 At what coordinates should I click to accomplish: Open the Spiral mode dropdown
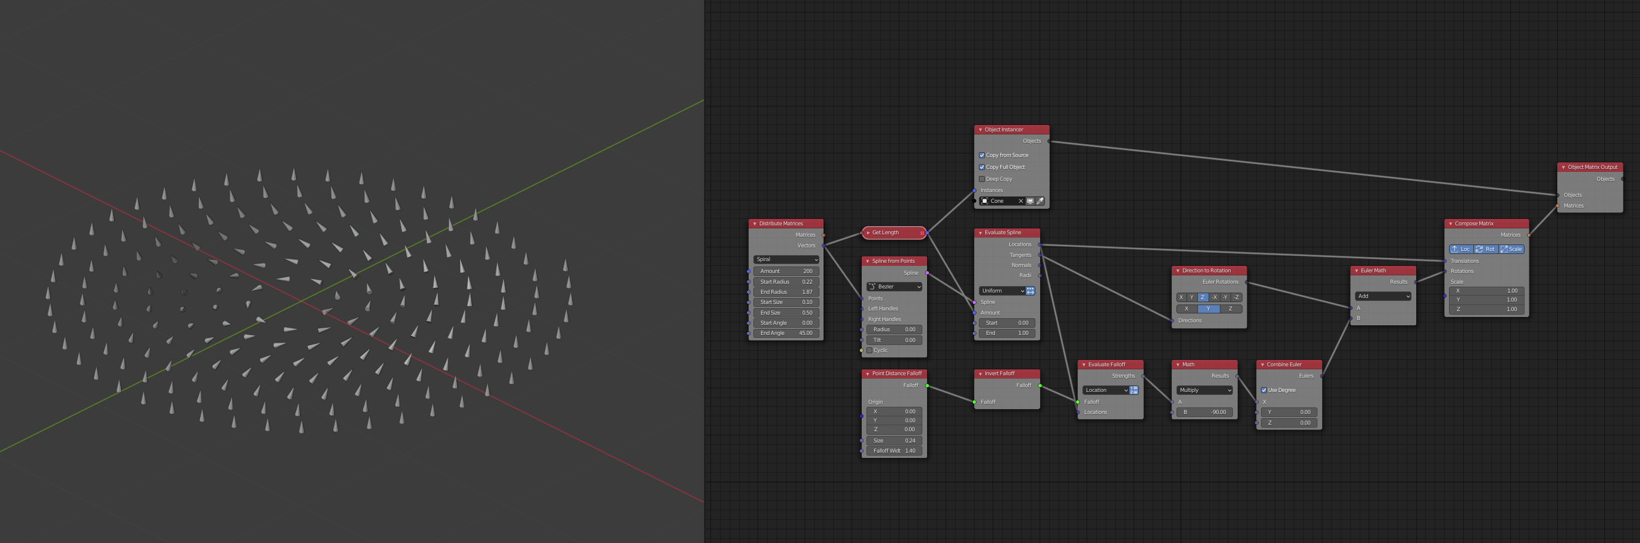785,260
